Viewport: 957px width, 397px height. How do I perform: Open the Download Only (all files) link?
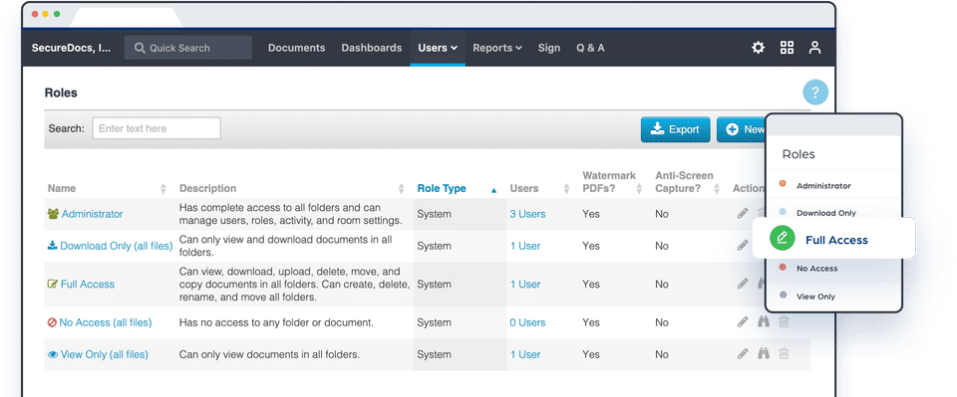[x=117, y=246]
